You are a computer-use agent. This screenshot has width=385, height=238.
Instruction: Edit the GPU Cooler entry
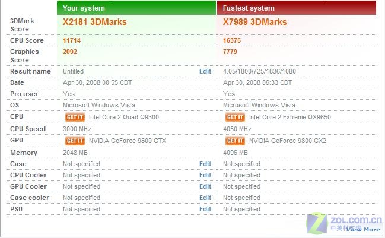(x=205, y=187)
